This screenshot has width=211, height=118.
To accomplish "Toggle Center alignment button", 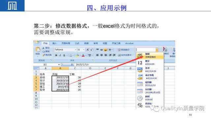I will [102, 55].
